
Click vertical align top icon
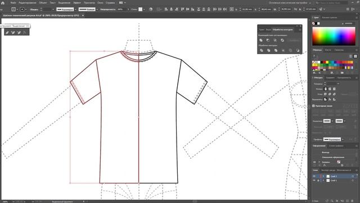182,9
